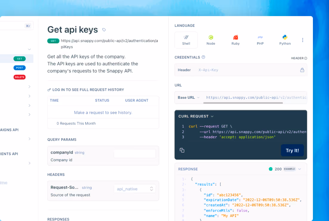Click the AIGNS API sidebar heading
The width and height of the screenshot is (329, 221).
click(x=9, y=130)
